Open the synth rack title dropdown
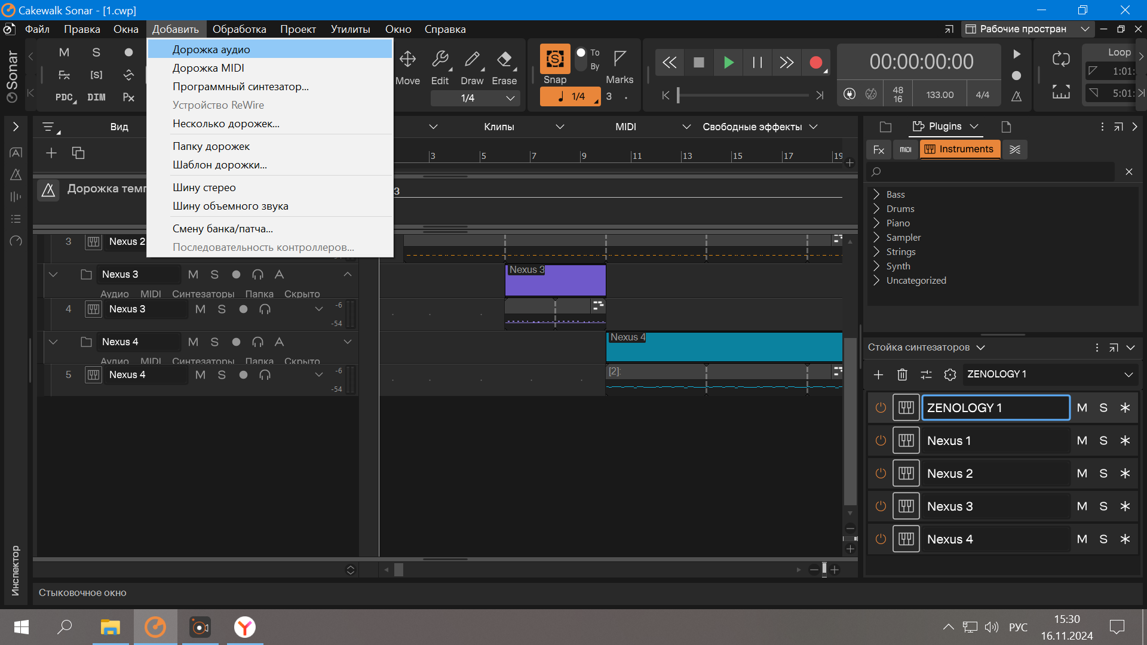This screenshot has width=1147, height=645. coord(980,348)
